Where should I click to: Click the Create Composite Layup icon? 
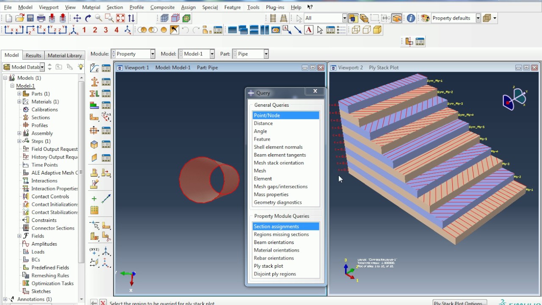tap(94, 105)
